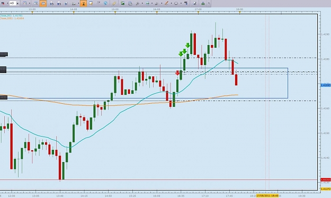Select the eraser tool icon
This screenshot has height=198, width=331.
[x=195, y=3]
